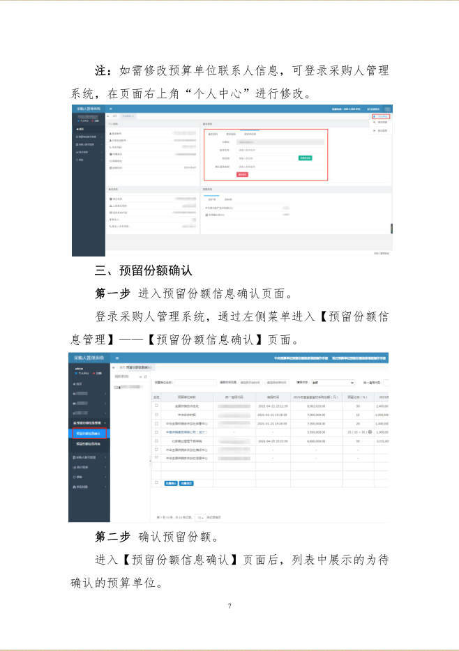Click the refresh icon beside 组织机构 dropdown
The image size is (459, 651).
click(x=145, y=376)
